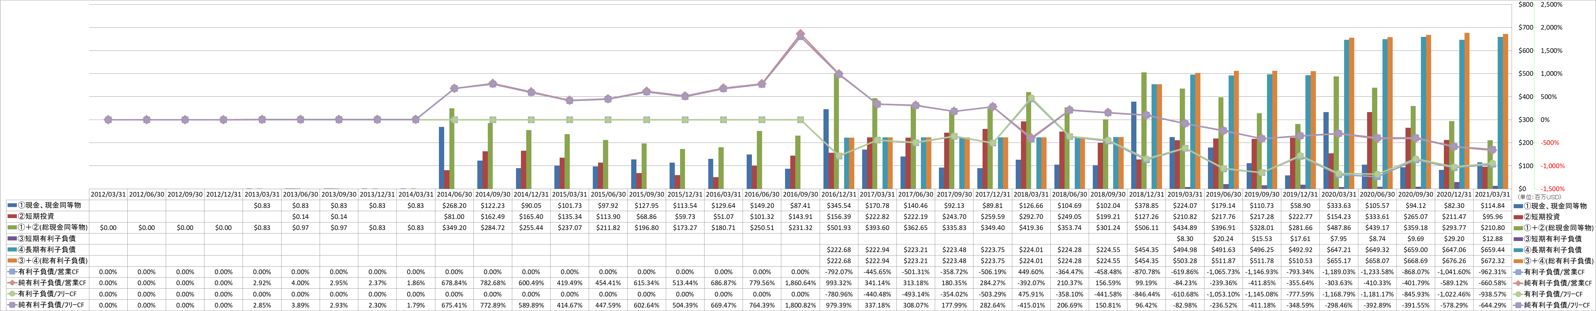
Task: Select the $8.30 short-term debt cell
Action: 1185,239
